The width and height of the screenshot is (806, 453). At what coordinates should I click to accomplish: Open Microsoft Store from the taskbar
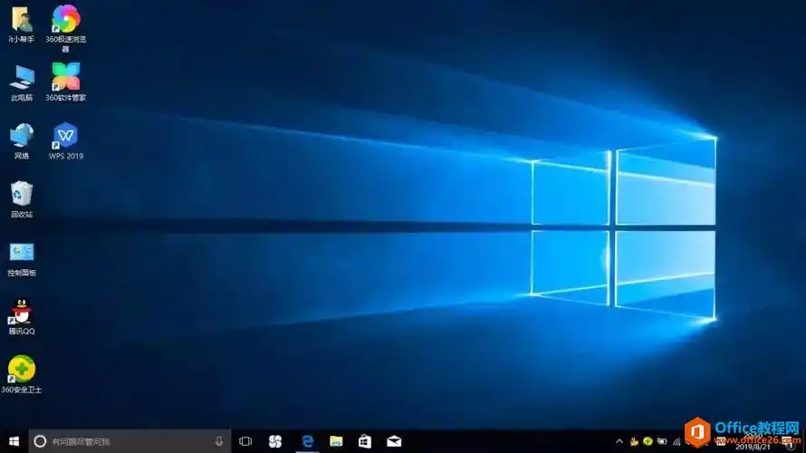365,441
